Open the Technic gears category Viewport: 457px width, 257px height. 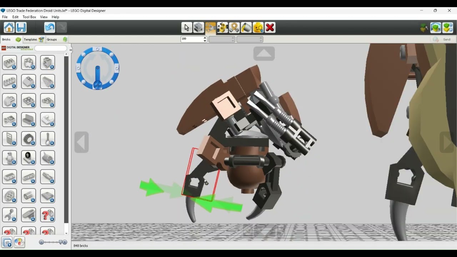tap(10, 196)
